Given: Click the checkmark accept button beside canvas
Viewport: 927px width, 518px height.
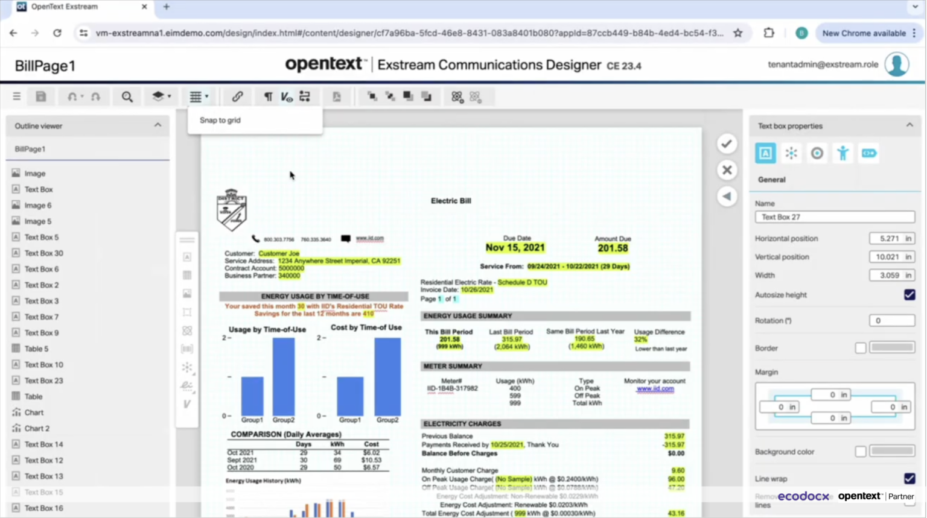Looking at the screenshot, I should point(727,144).
